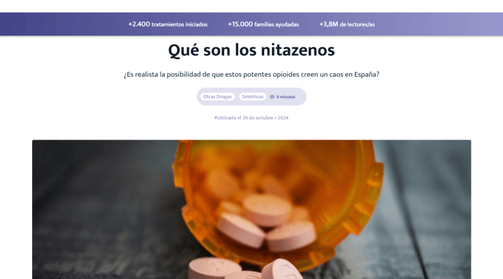Click the familias ayudadas label text
Viewport: 503px width, 279px height.
(277, 24)
